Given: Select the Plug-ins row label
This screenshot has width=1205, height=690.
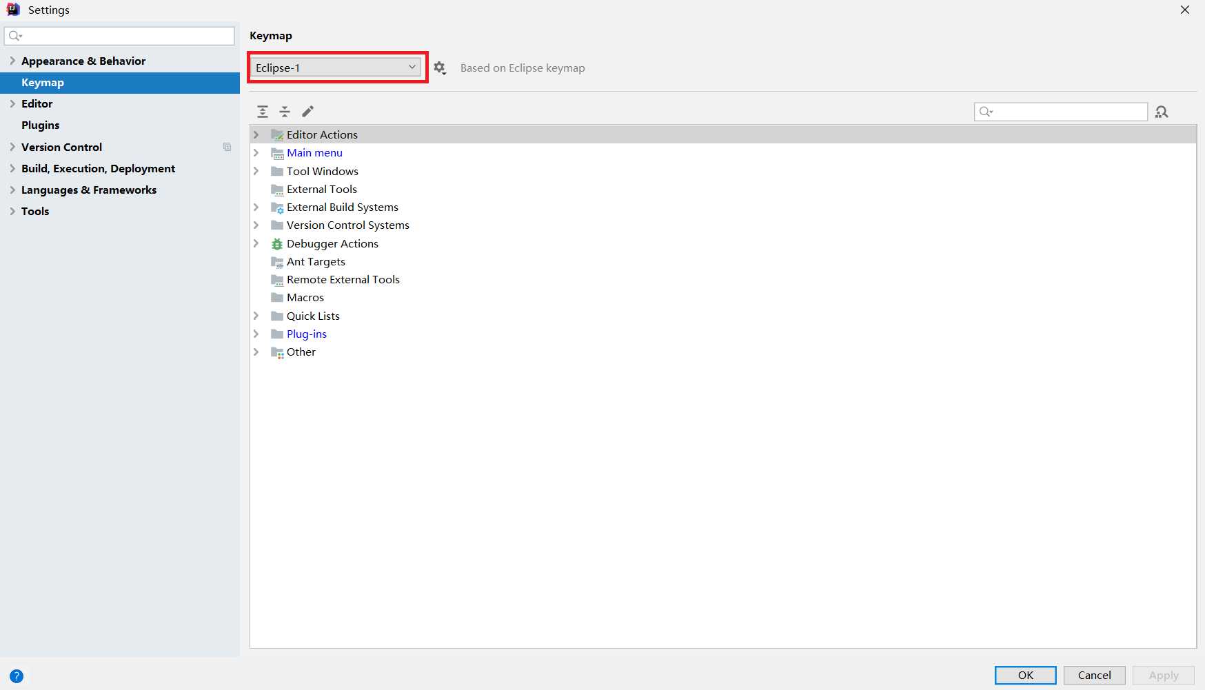Looking at the screenshot, I should (307, 334).
